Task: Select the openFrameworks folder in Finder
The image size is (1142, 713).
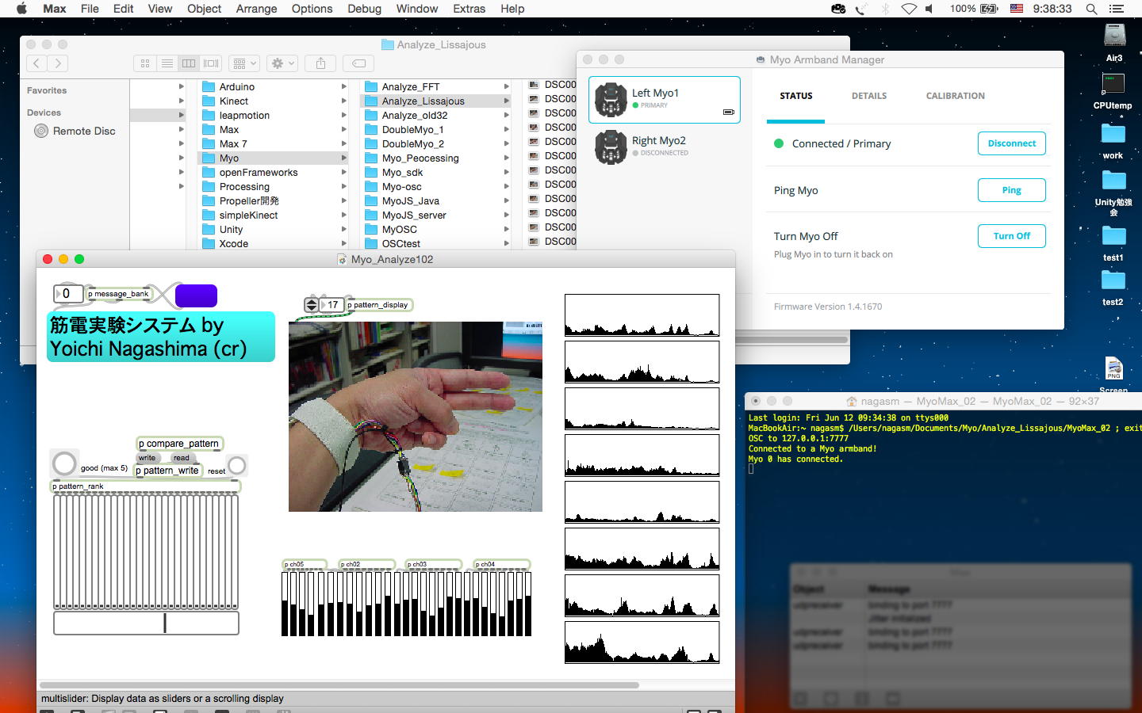Action: point(259,172)
